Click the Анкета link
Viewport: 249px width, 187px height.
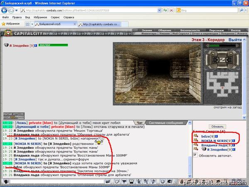point(242,34)
